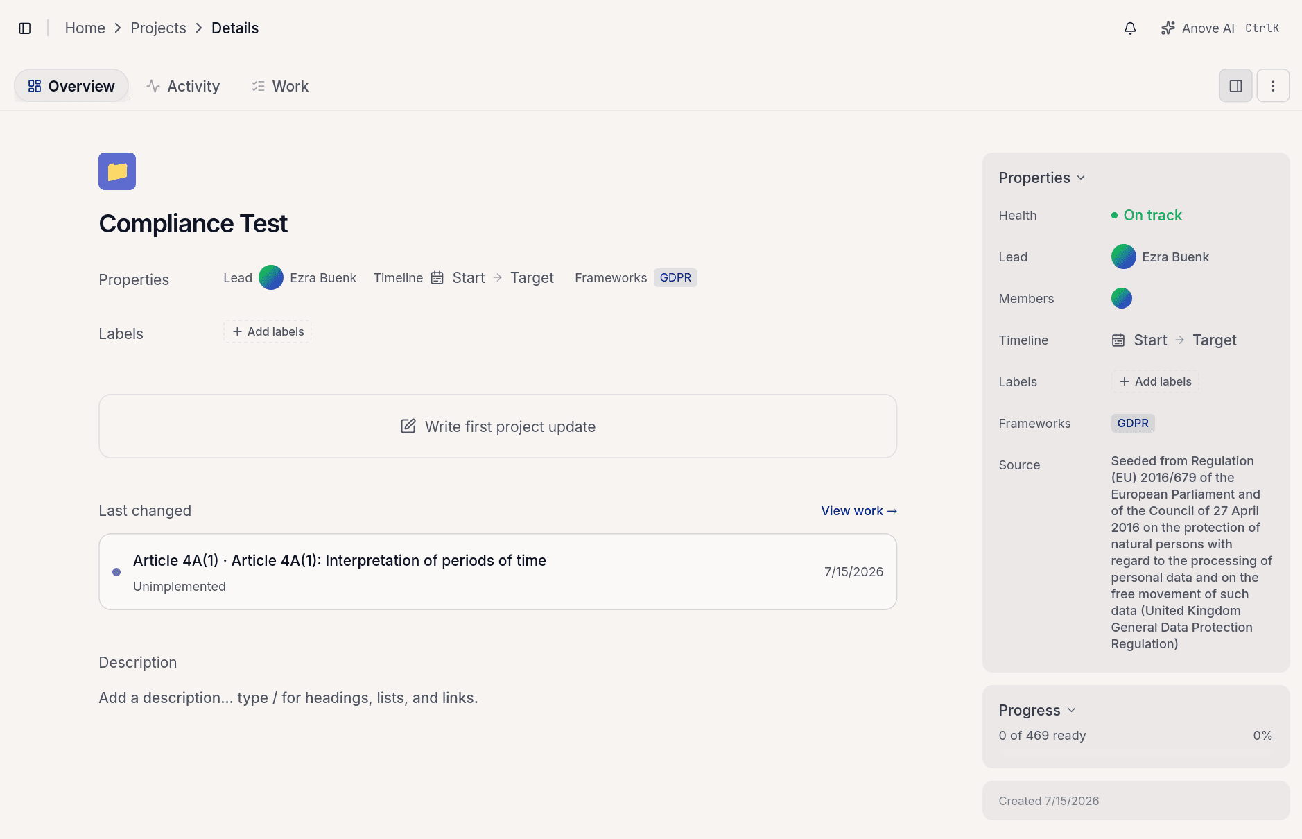Set Target date in main properties
This screenshot has height=839, width=1302.
pos(532,278)
